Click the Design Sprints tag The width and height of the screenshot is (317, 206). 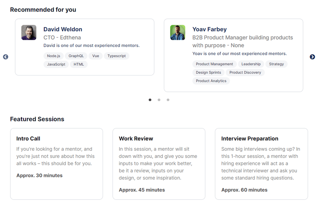[x=208, y=72]
